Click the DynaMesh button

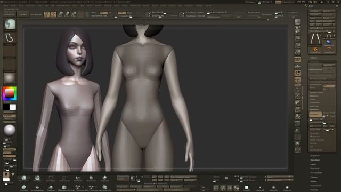click(x=315, y=114)
